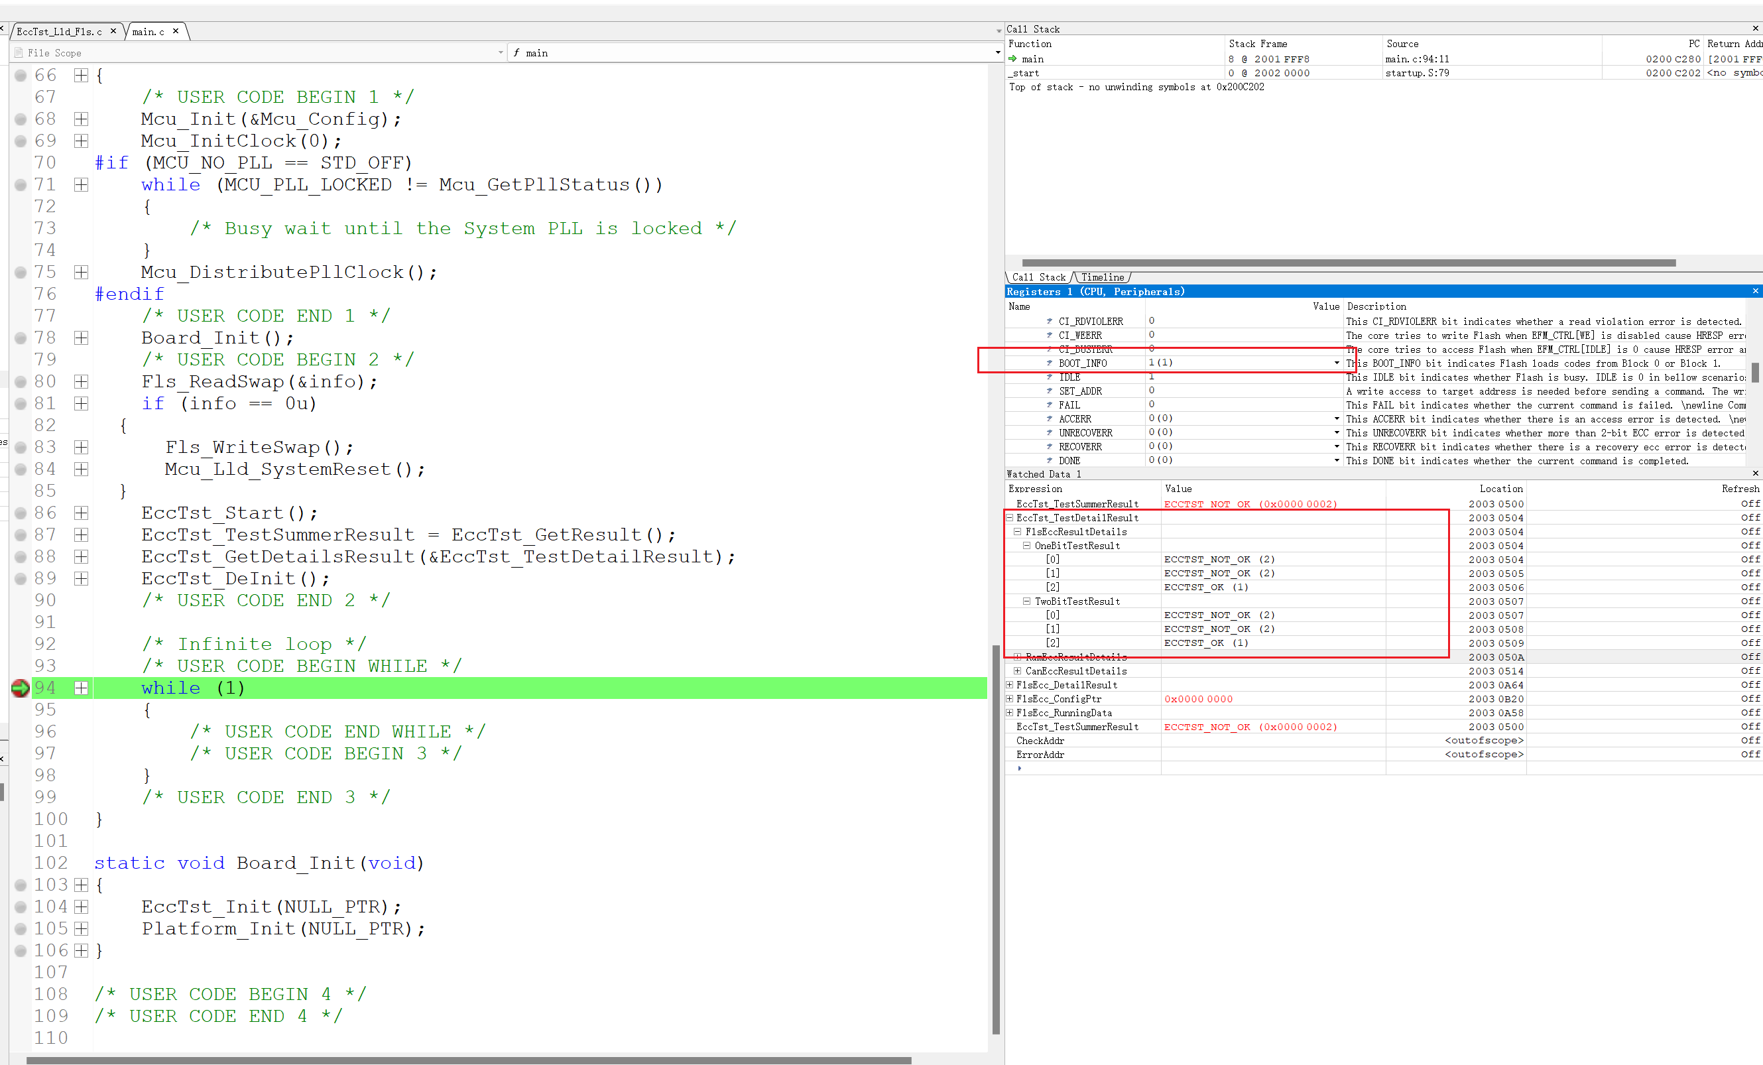Open DONE value dropdown arrow
This screenshot has width=1763, height=1065.
pyautogui.click(x=1337, y=460)
